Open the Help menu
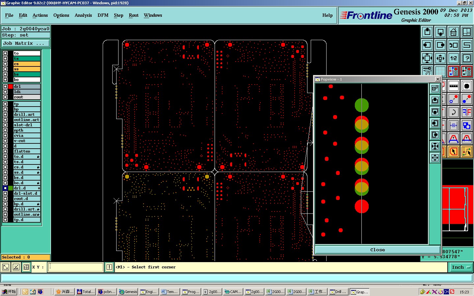Screen dimensions: 474x296 click(328, 15)
